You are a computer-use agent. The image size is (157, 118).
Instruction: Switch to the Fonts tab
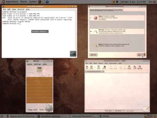tap(105, 10)
